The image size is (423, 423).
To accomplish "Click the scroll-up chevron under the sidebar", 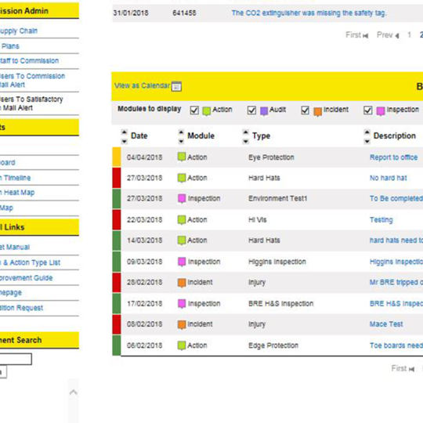I will click(74, 392).
